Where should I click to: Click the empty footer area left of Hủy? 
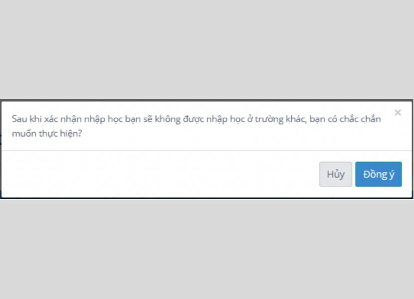(159, 174)
